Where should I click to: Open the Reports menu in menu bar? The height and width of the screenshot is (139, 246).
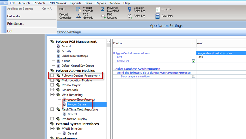[101, 3]
